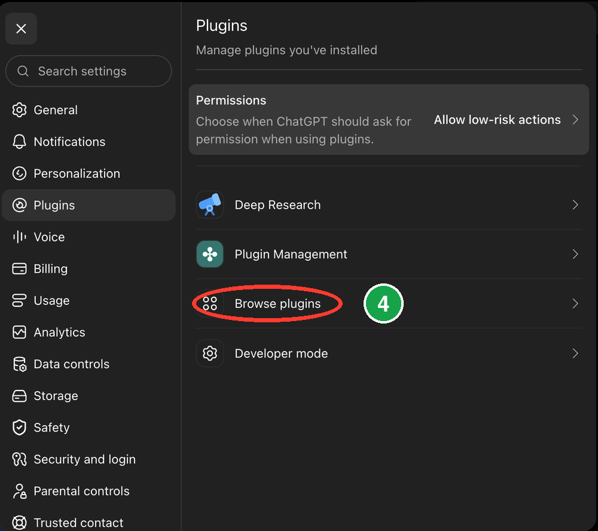Open Notifications settings section
The width and height of the screenshot is (598, 531).
click(69, 142)
